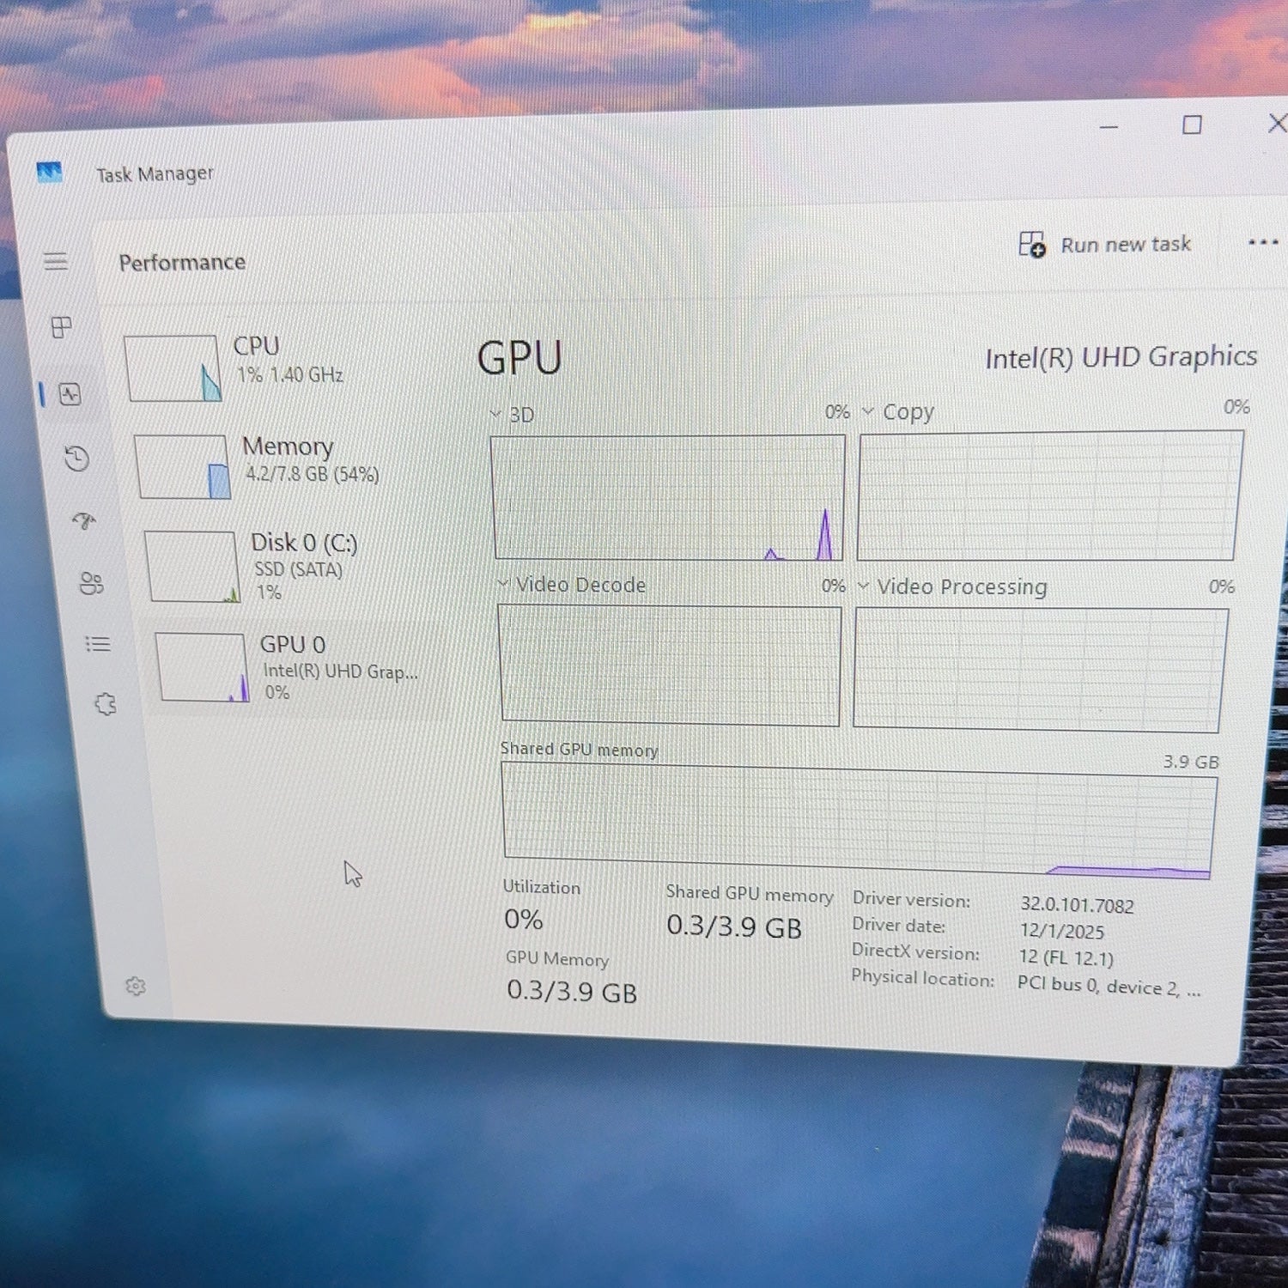Image resolution: width=1288 pixels, height=1288 pixels.
Task: Close the Task Manager window
Action: (x=1277, y=124)
